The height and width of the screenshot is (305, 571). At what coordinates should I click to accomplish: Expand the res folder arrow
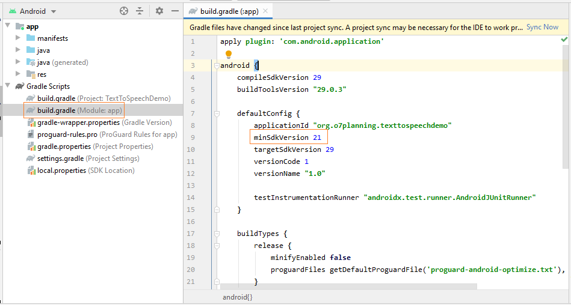tap(18, 74)
